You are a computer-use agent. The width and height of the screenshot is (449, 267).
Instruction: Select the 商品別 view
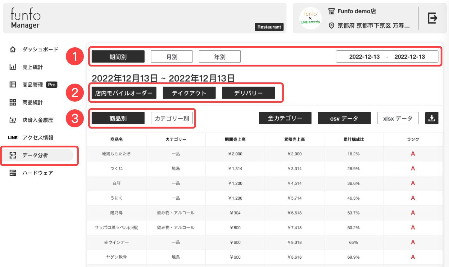[x=118, y=118]
